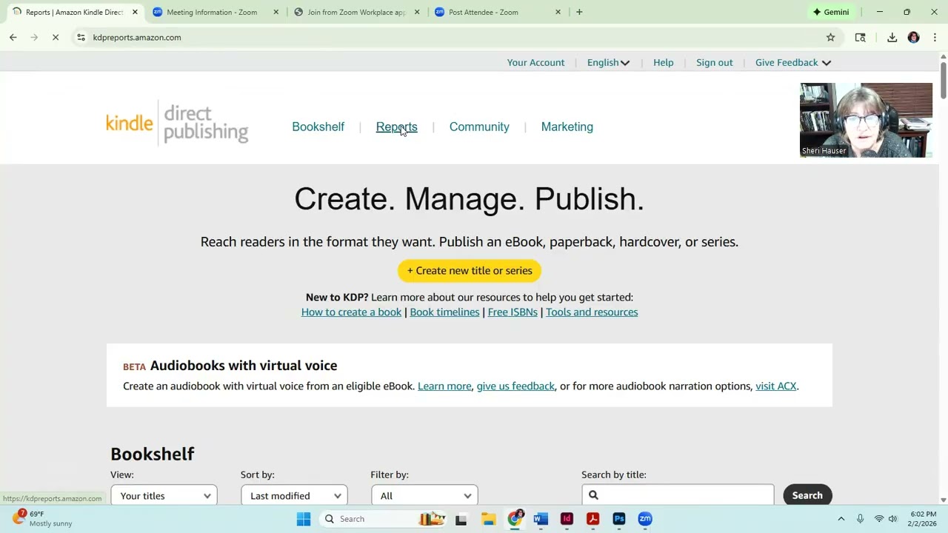This screenshot has width=948, height=533.
Task: Show hidden system tray icons
Action: [x=841, y=519]
